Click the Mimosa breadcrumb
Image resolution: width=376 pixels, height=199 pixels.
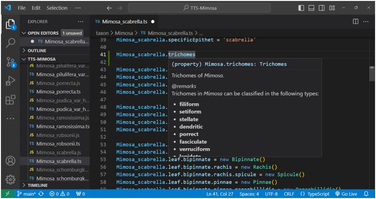[124, 33]
